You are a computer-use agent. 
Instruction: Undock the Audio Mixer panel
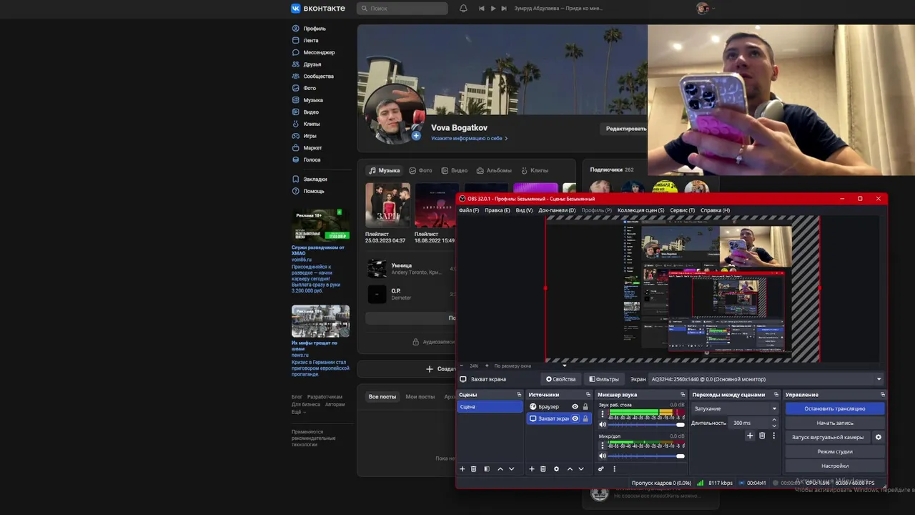point(682,395)
